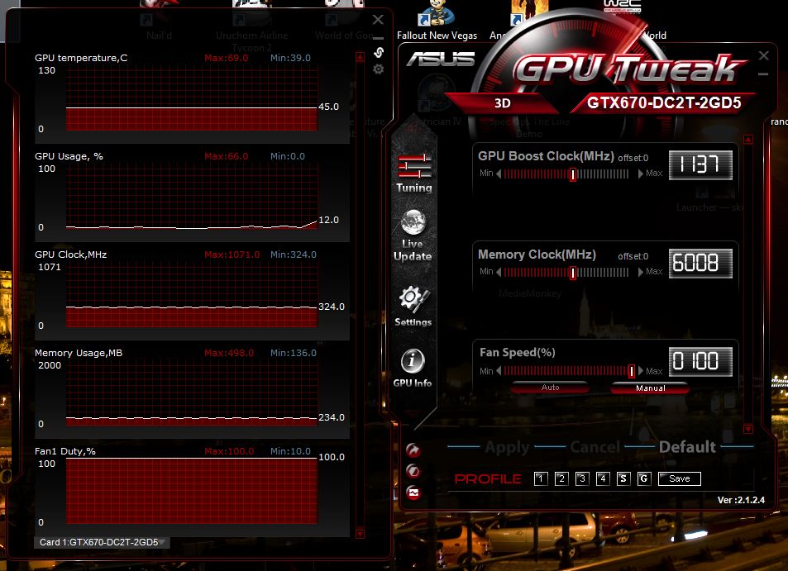Set fan speed mode to Manual
This screenshot has height=571, width=788.
tap(650, 388)
